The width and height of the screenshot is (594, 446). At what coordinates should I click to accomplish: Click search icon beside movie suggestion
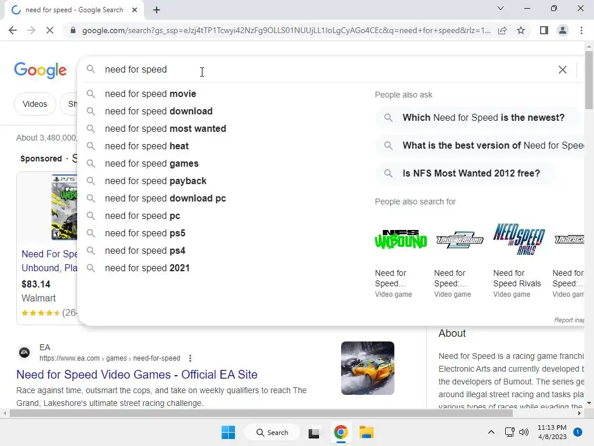(x=90, y=93)
